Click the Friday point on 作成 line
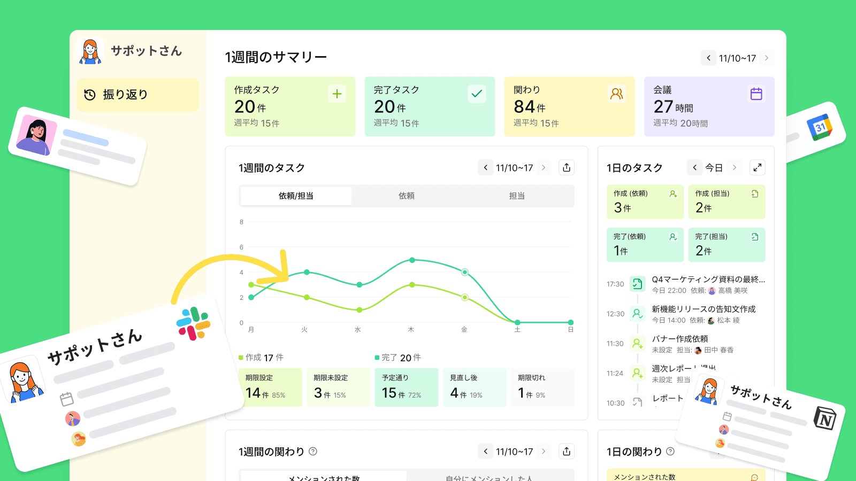The height and width of the screenshot is (481, 856). click(465, 297)
